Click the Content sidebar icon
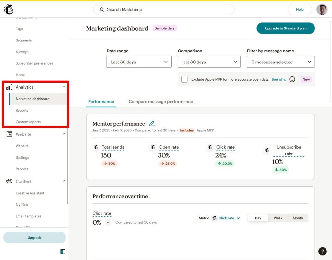The image size is (332, 260). coord(9,181)
